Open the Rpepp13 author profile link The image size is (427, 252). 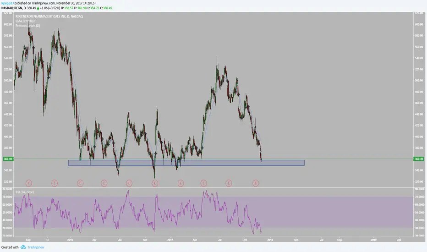point(7,3)
